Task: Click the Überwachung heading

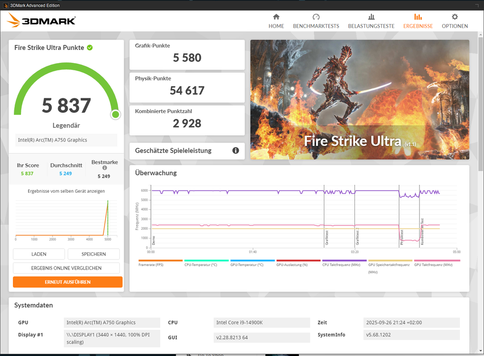Action: point(156,173)
